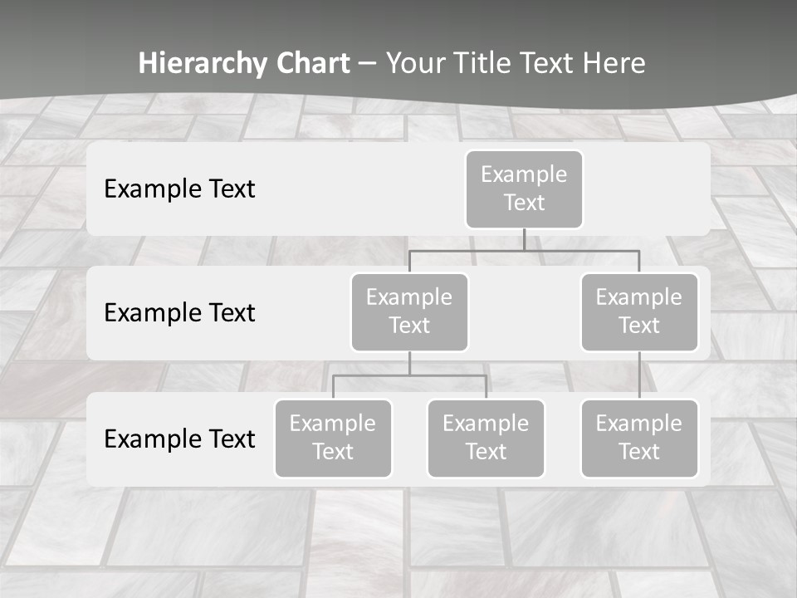Click the third row Example Text label
This screenshot has height=598, width=797.
click(x=178, y=439)
